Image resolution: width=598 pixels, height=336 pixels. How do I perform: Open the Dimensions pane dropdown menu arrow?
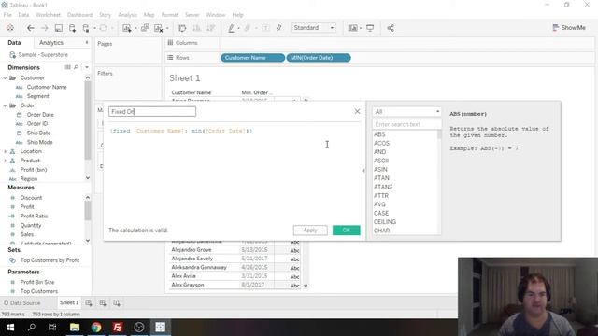pyautogui.click(x=87, y=67)
